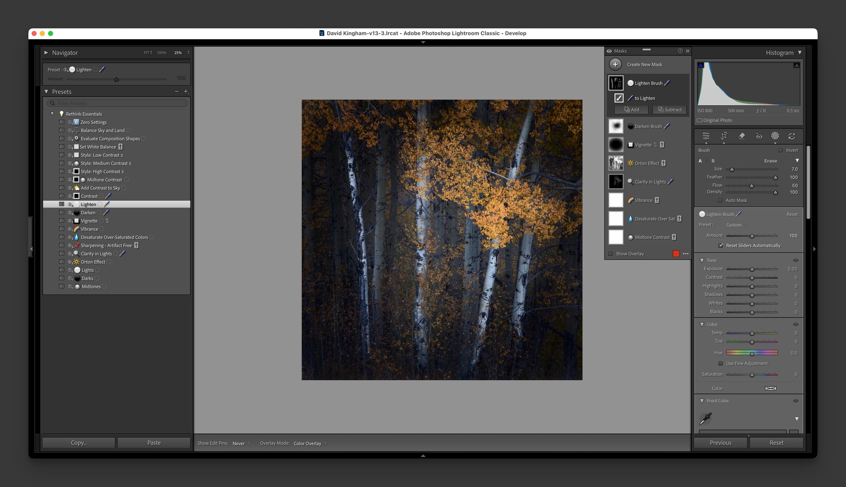Click the brush Flow slider handle
Image resolution: width=846 pixels, height=487 pixels.
[752, 186]
